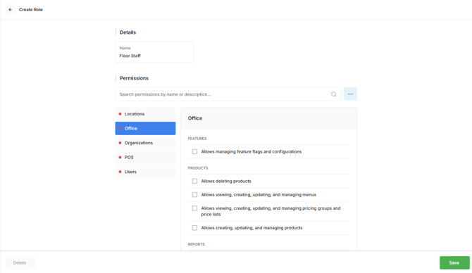Click the 'Details' section heading
Screen dimensions: 472x273
coord(128,32)
